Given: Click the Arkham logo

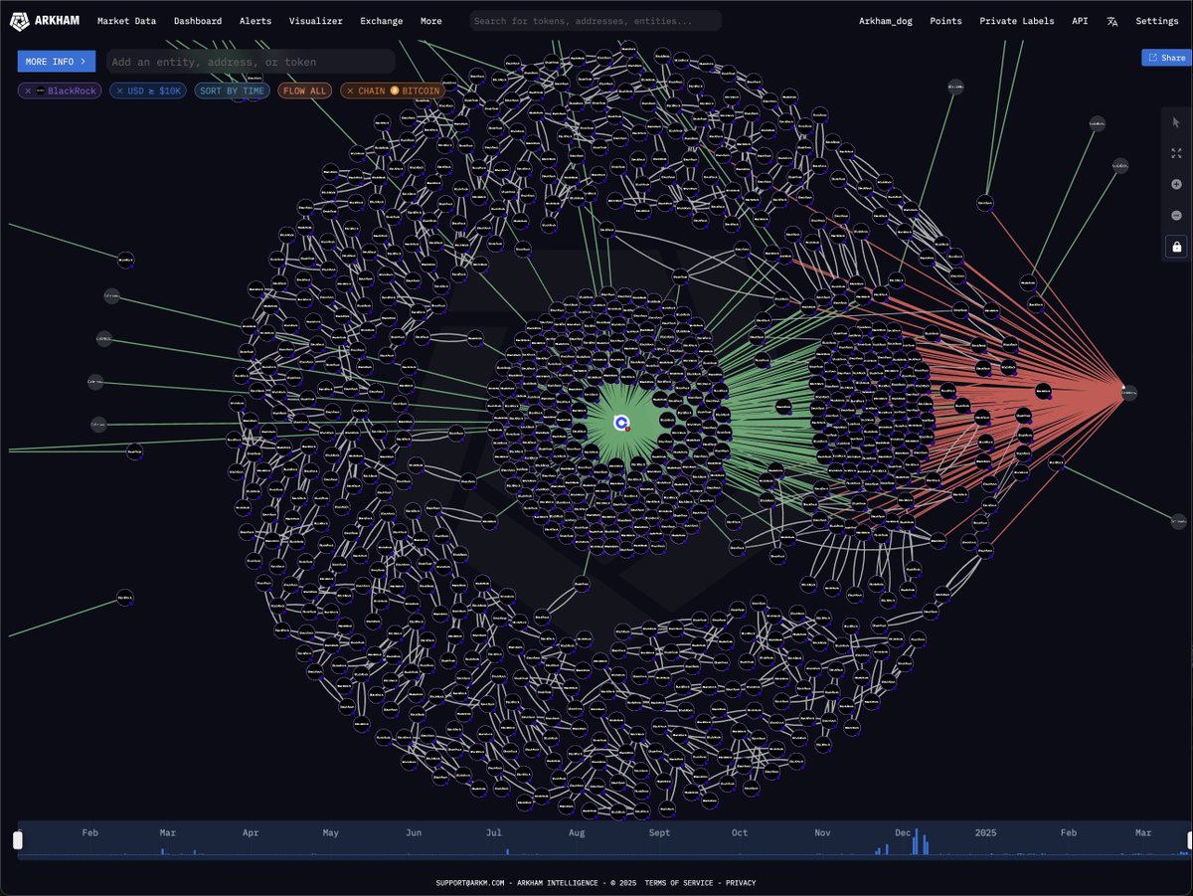Looking at the screenshot, I should coord(46,21).
